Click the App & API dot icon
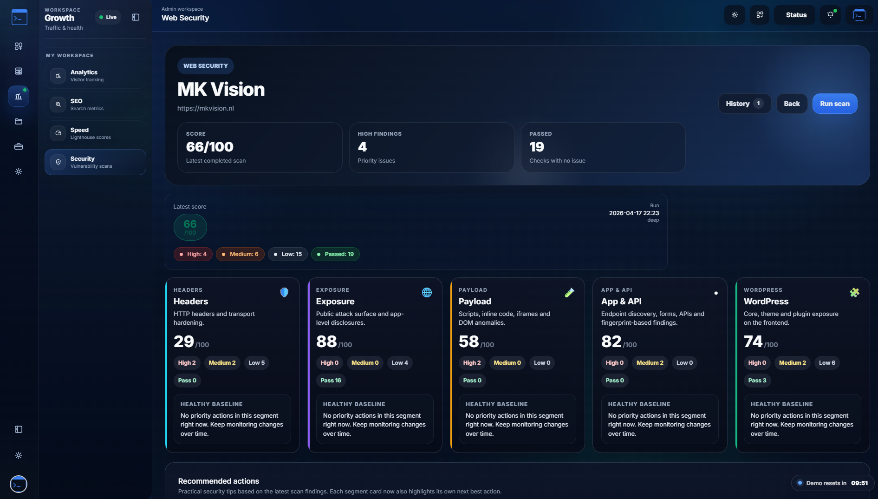878x499 pixels. point(715,293)
